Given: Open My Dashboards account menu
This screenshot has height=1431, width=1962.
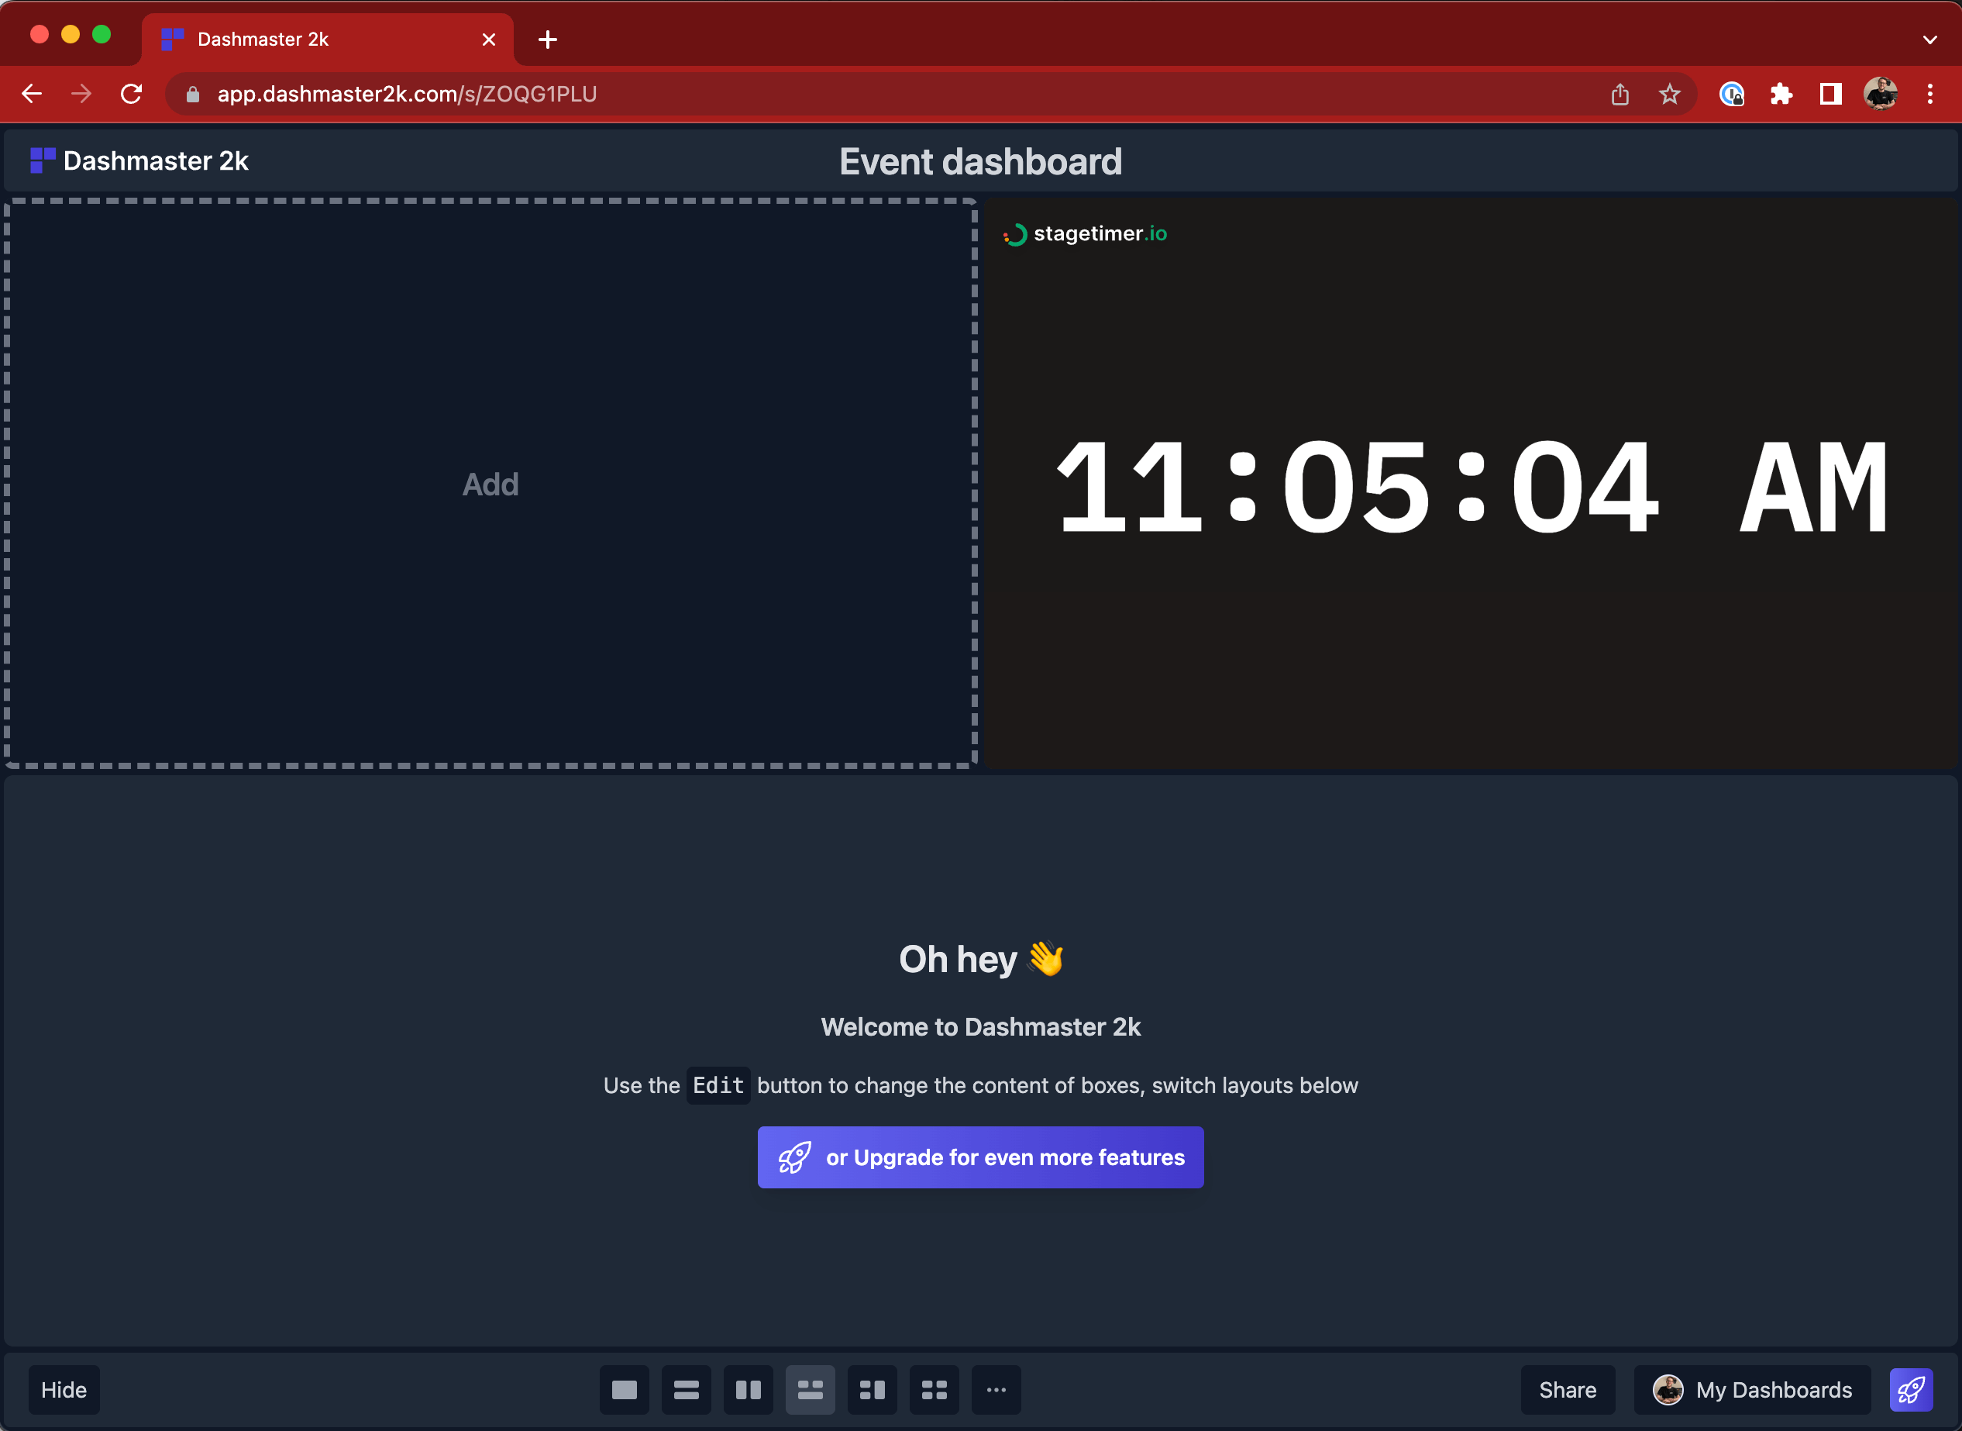Looking at the screenshot, I should pyautogui.click(x=1751, y=1389).
